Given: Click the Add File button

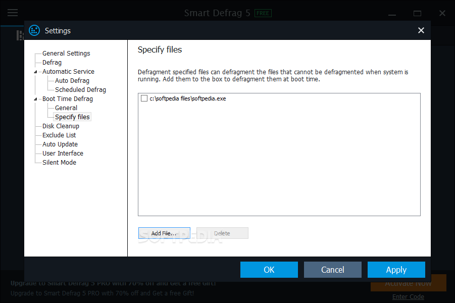Looking at the screenshot, I should [164, 233].
